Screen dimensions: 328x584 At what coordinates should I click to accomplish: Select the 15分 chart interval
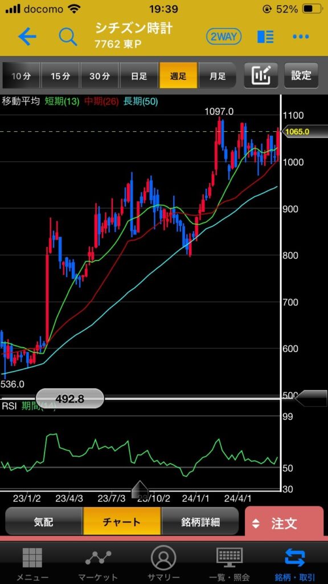click(x=60, y=76)
